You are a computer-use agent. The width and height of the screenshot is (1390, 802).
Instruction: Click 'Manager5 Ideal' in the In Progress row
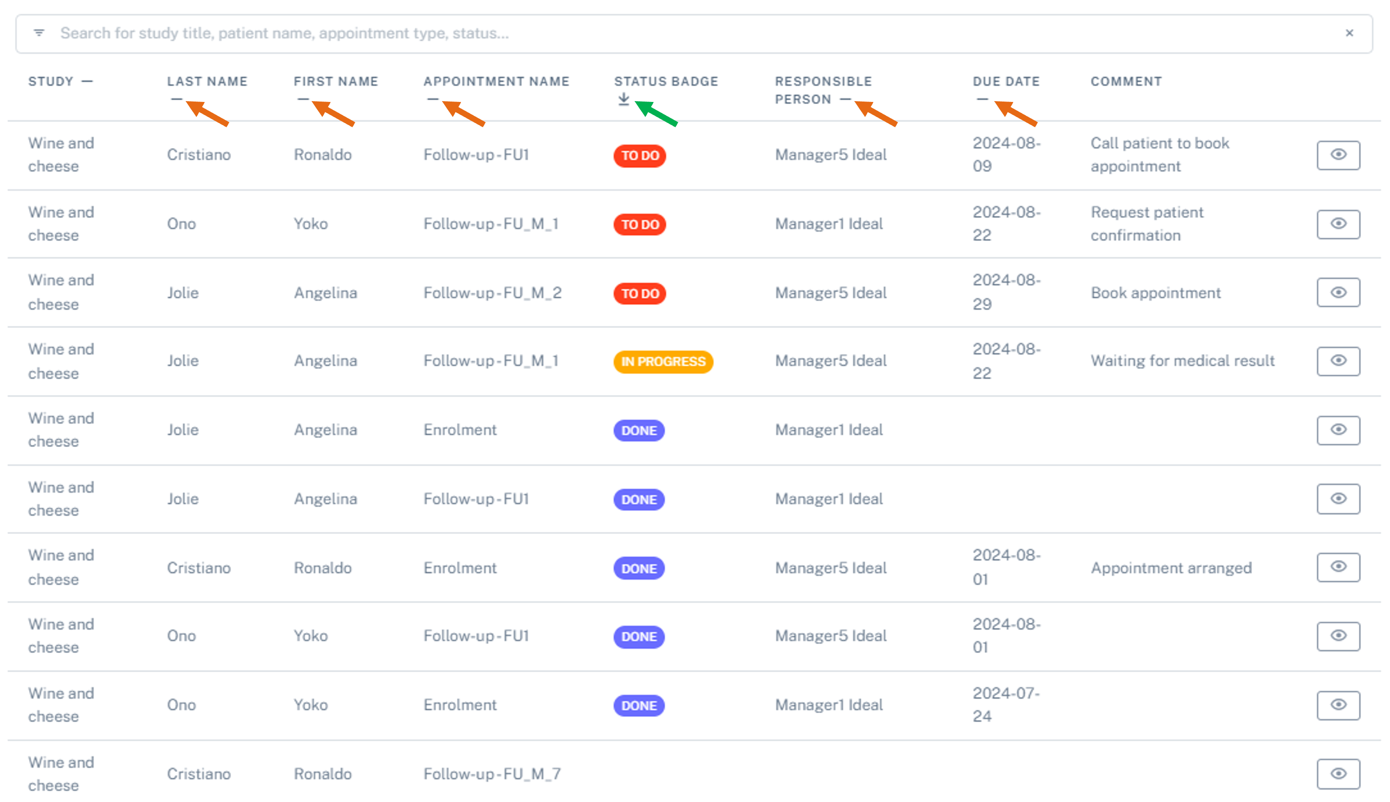830,361
